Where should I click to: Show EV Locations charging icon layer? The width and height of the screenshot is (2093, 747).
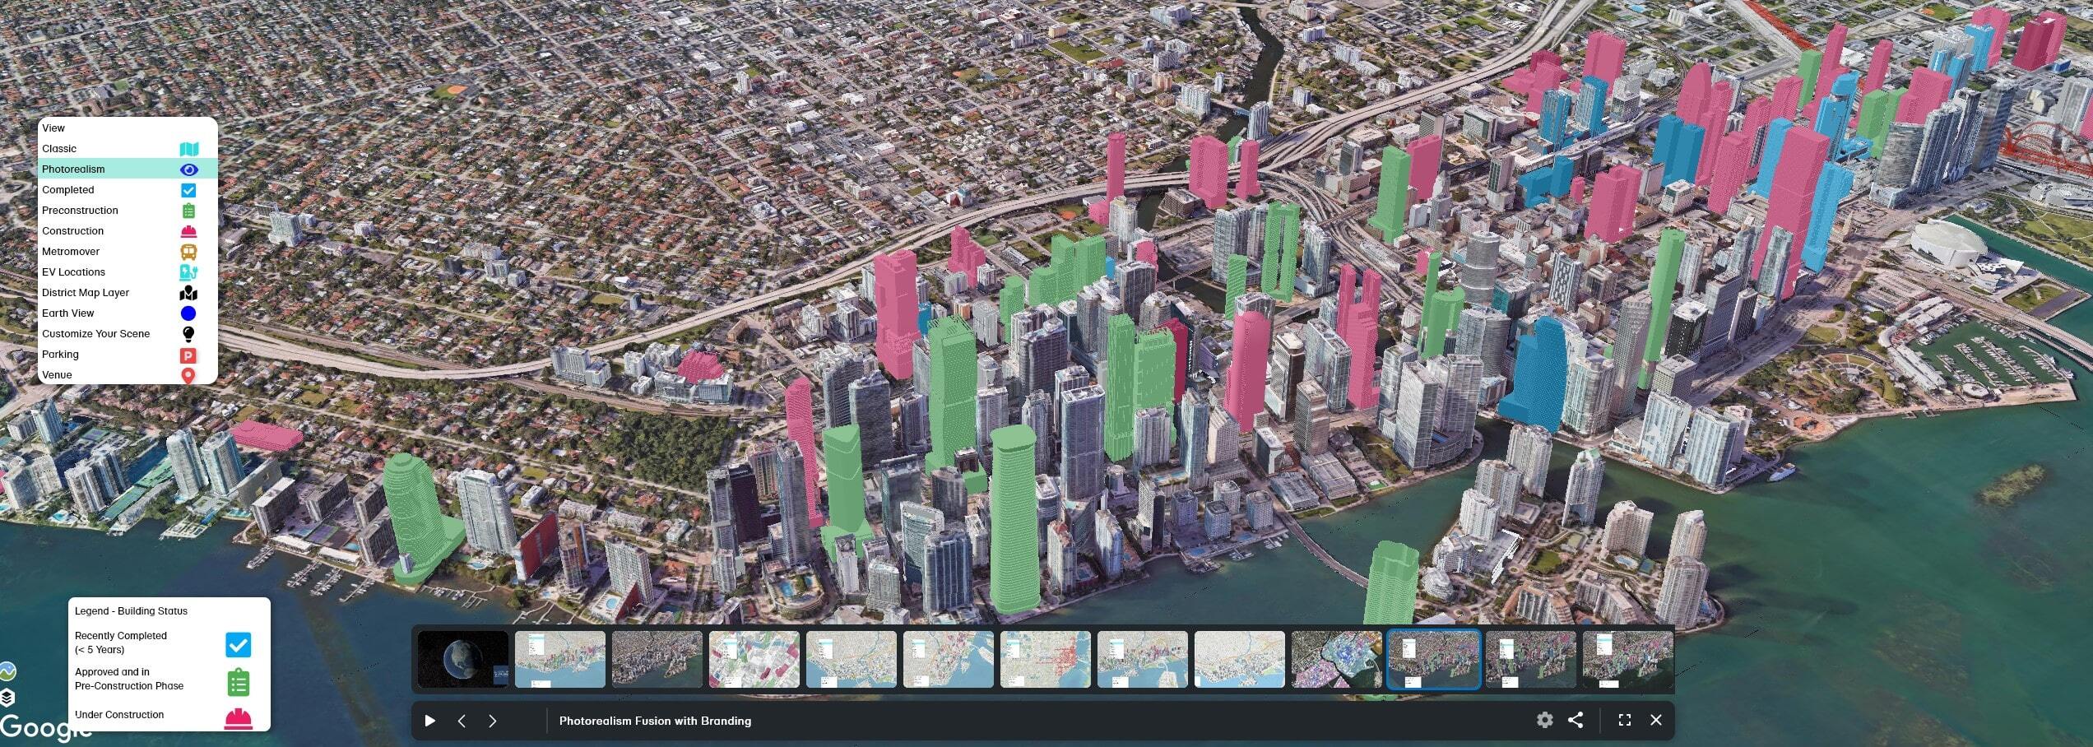tap(188, 272)
